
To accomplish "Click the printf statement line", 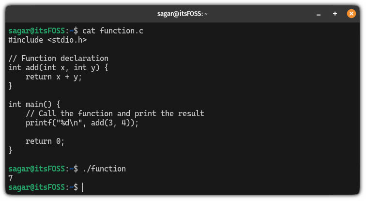I will [x=82, y=123].
